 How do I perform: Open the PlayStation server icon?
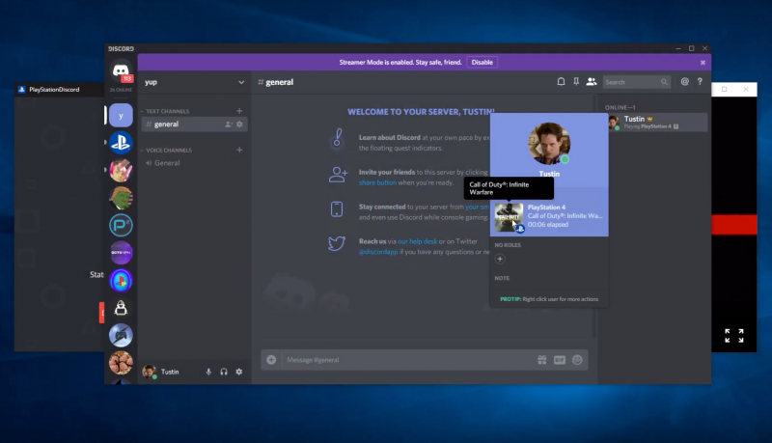(x=121, y=143)
